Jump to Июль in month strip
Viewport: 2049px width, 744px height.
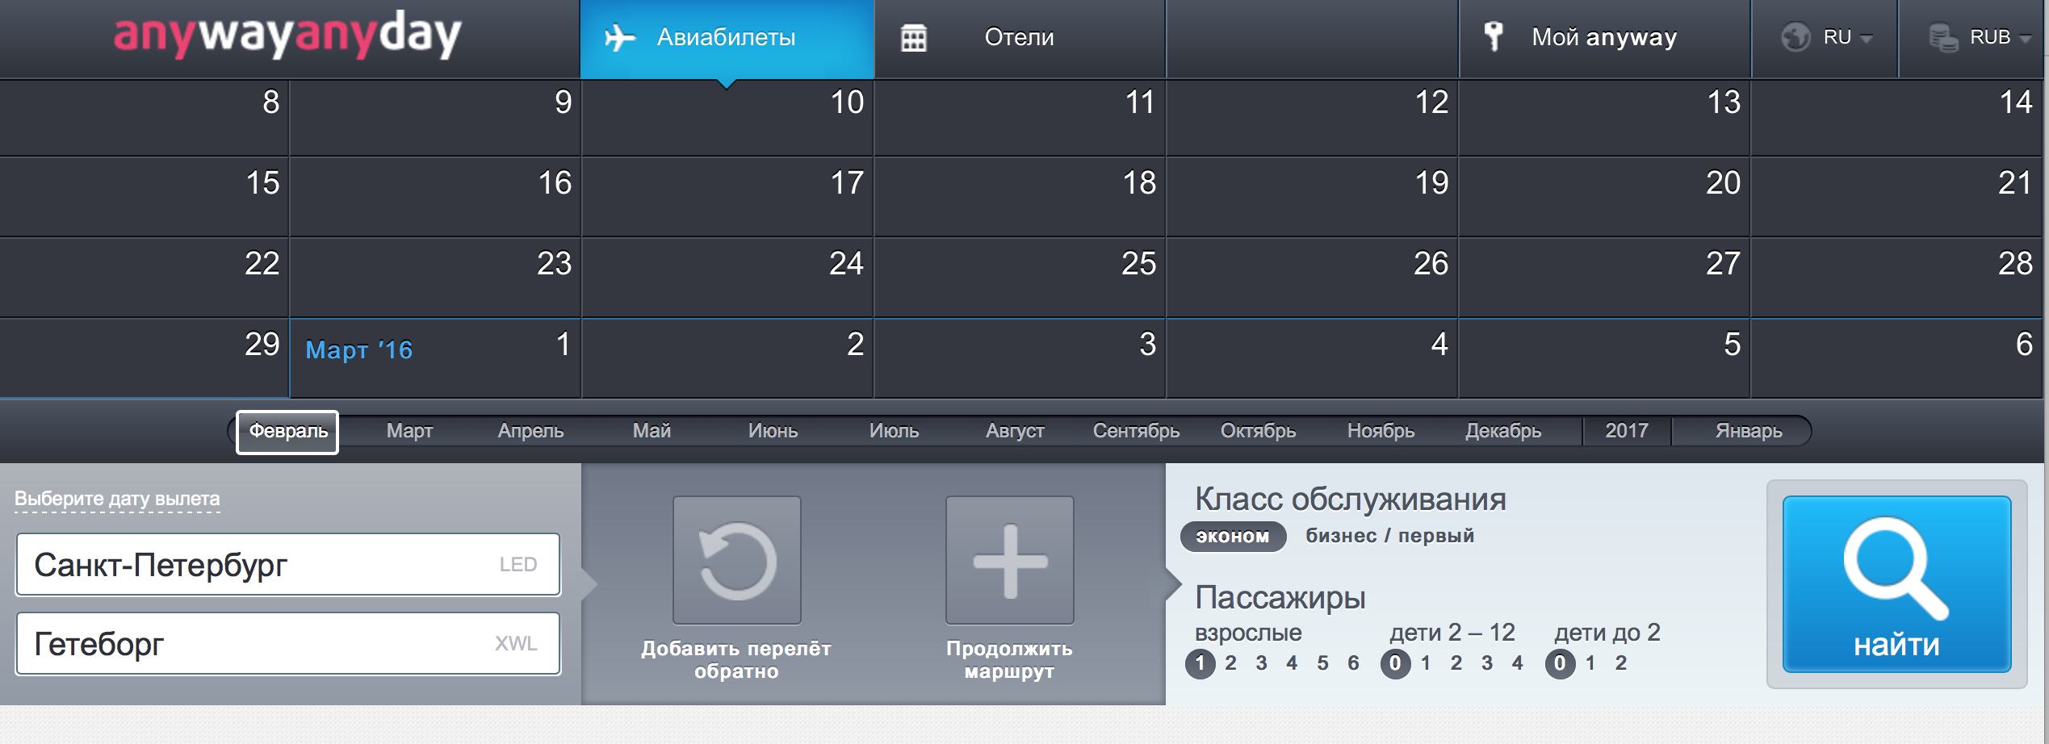894,431
